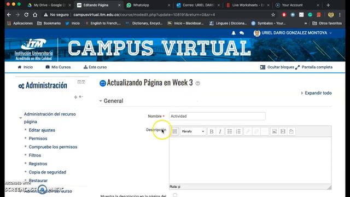The width and height of the screenshot is (350, 197).
Task: Open the Otros favoritos folder
Action: click(327, 23)
